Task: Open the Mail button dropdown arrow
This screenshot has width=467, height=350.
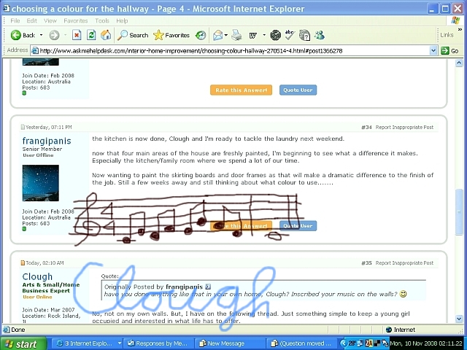Action: pos(226,35)
